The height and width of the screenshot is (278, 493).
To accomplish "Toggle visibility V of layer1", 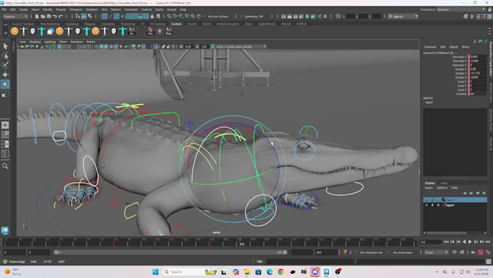I will (426, 205).
